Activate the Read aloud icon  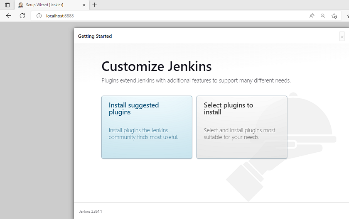[x=312, y=16]
